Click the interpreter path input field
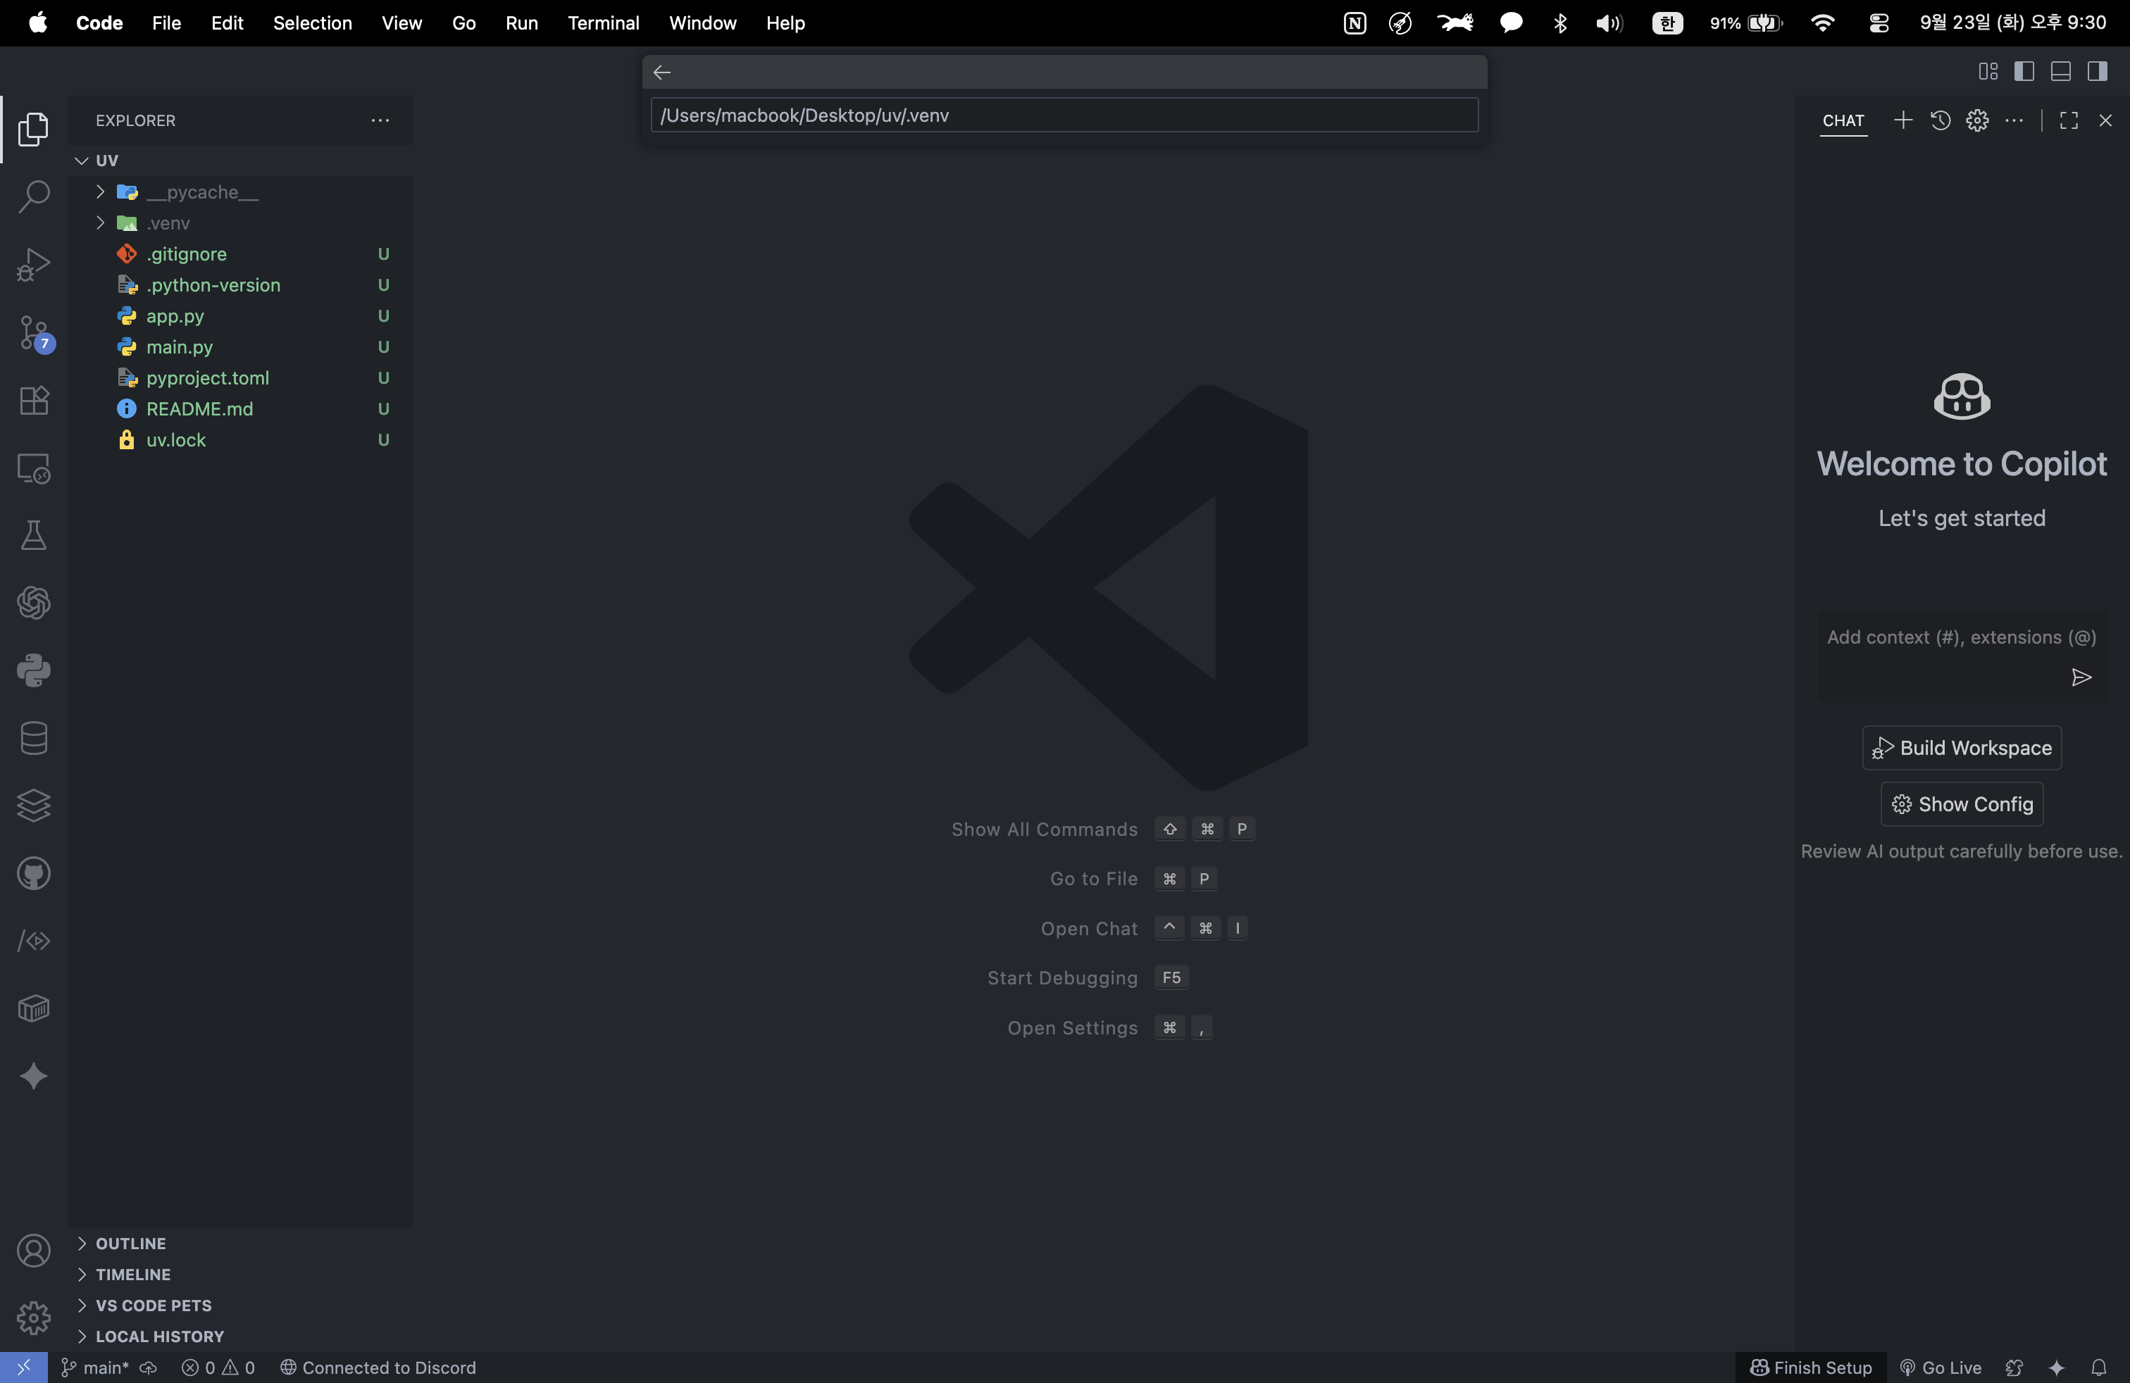The width and height of the screenshot is (2130, 1383). click(x=1063, y=115)
